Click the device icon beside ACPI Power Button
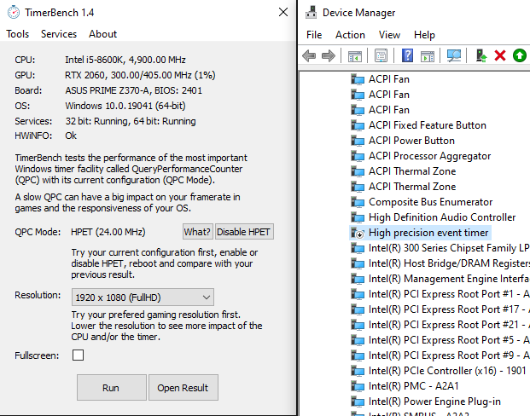This screenshot has height=416, width=530. pyautogui.click(x=358, y=141)
